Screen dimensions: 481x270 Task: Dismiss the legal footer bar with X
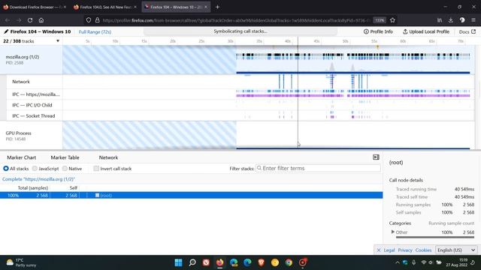coord(379,250)
